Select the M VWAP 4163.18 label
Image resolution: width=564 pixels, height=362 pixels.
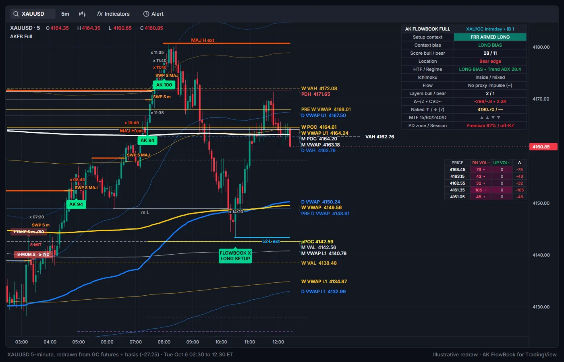coord(320,145)
